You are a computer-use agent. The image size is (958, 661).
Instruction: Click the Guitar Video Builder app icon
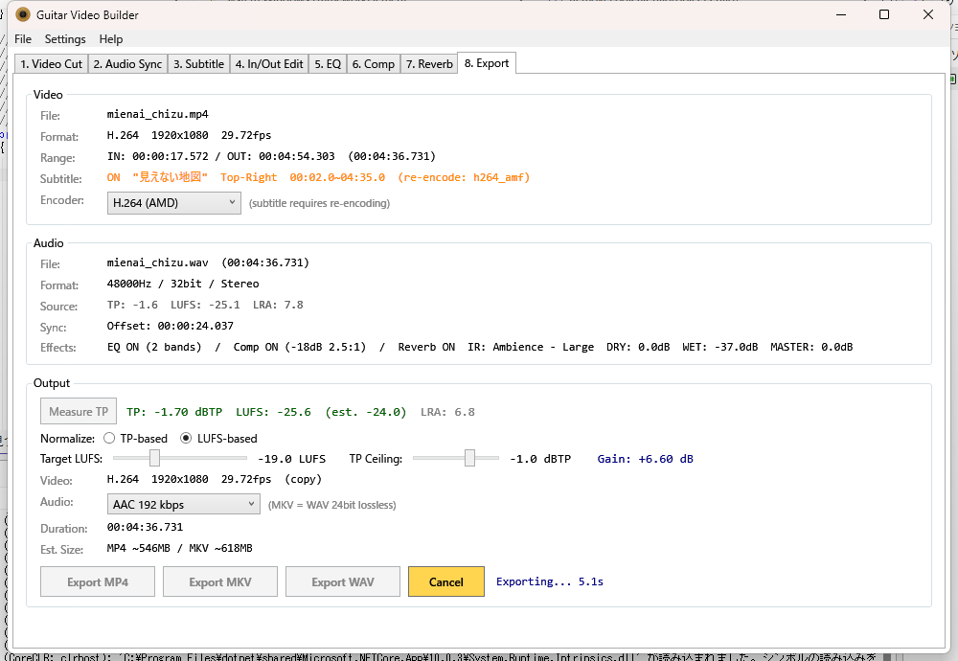[24, 15]
